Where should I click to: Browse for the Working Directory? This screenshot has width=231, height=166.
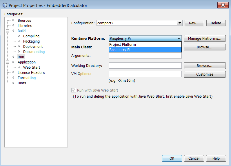pyautogui.click(x=204, y=66)
